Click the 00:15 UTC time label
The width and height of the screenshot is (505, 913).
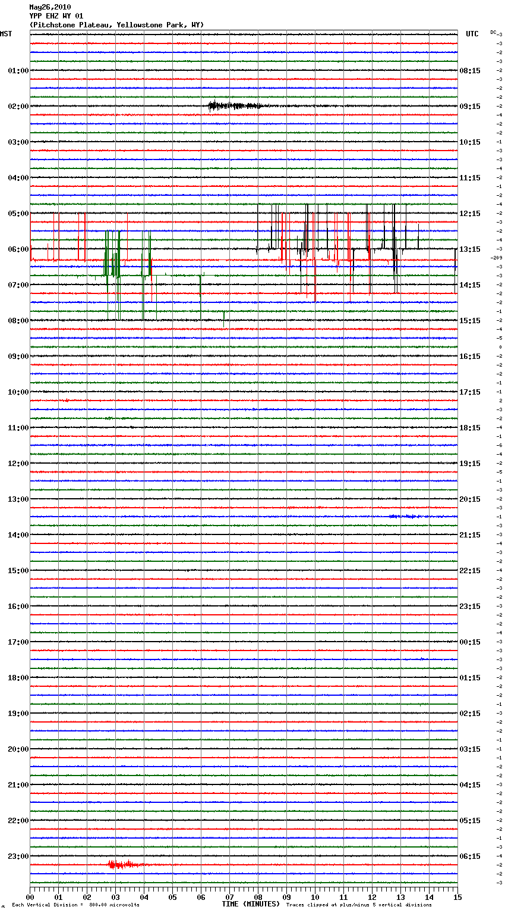pyautogui.click(x=470, y=642)
